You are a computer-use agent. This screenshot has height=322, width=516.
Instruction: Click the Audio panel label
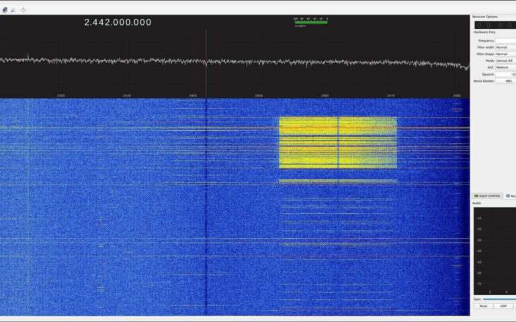tap(476, 203)
